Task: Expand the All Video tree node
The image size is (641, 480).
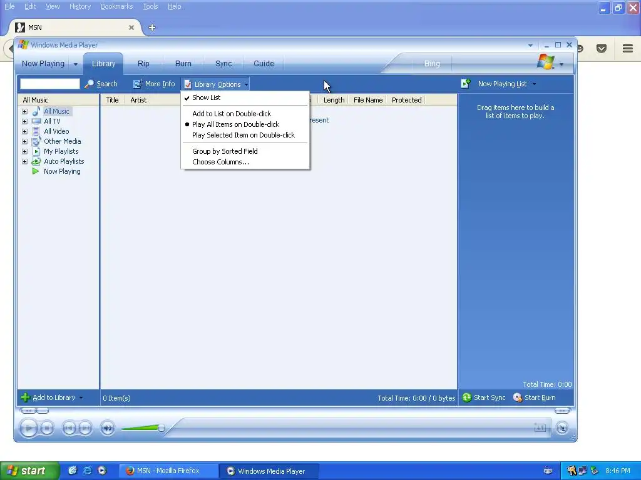Action: 24,131
